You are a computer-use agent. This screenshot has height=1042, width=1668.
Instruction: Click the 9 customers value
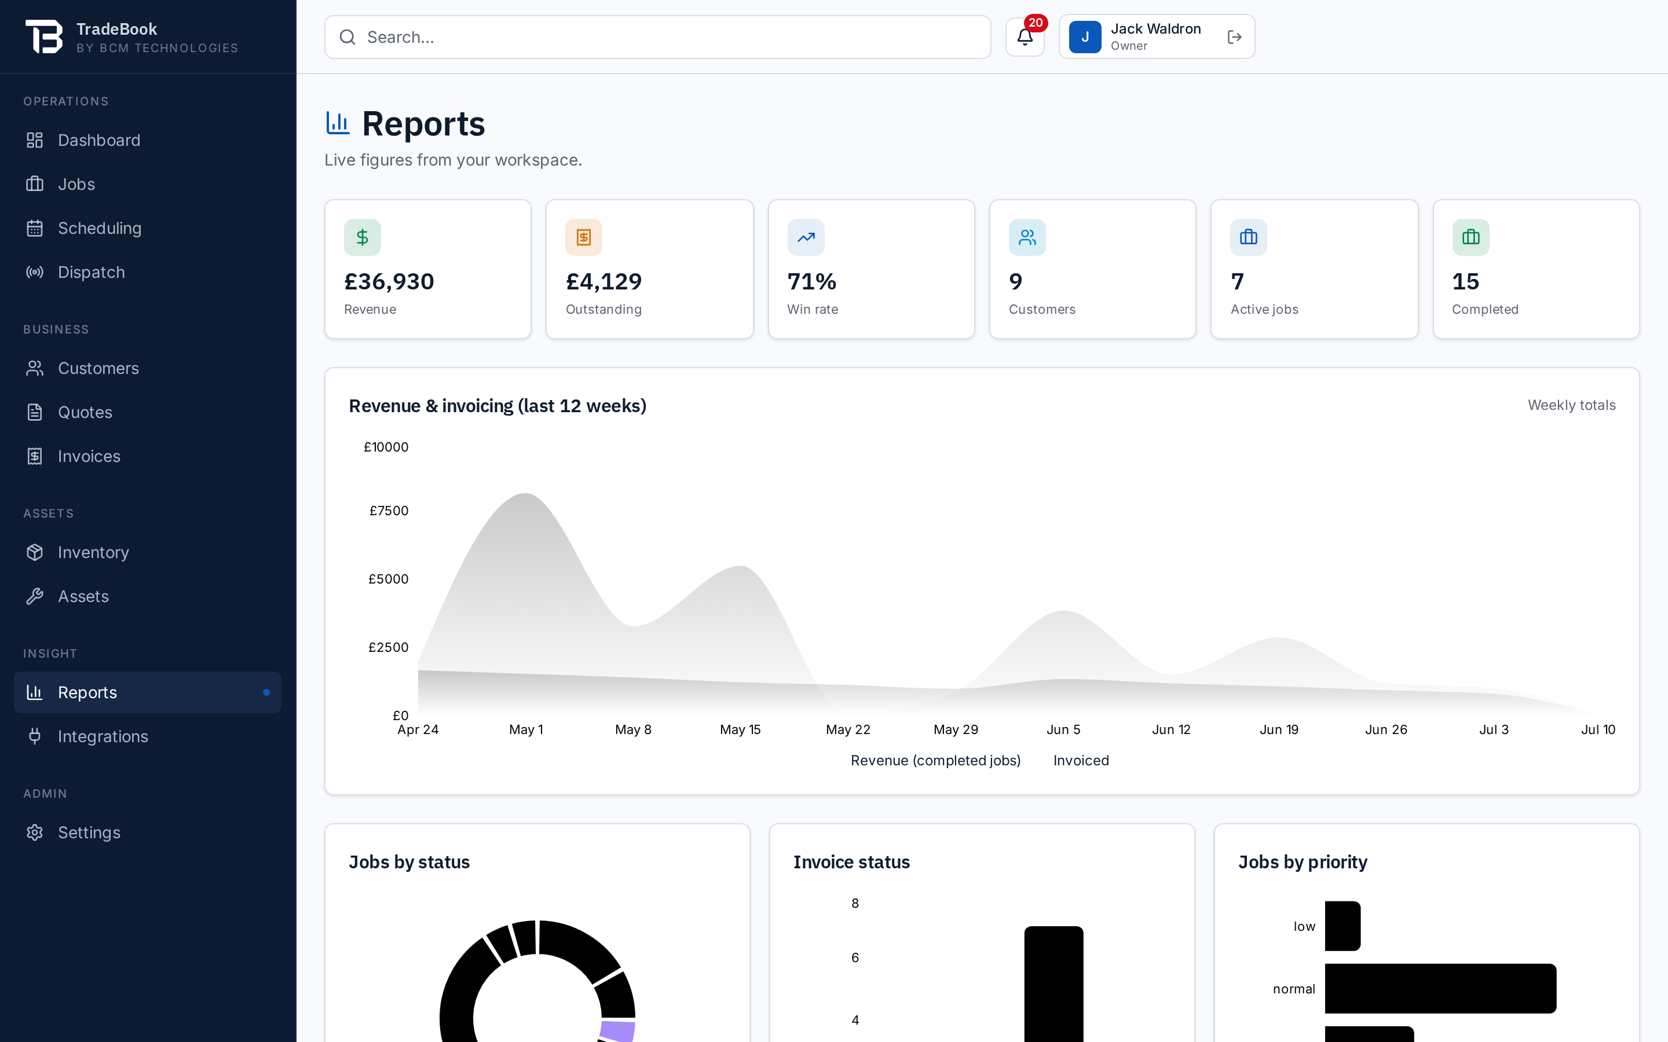tap(1015, 281)
